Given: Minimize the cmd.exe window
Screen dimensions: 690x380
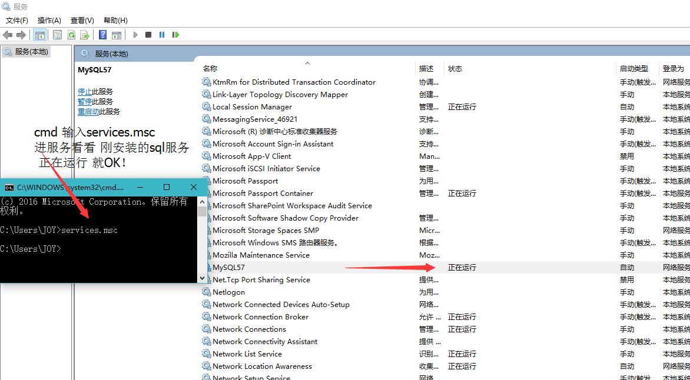Looking at the screenshot, I should (x=140, y=187).
